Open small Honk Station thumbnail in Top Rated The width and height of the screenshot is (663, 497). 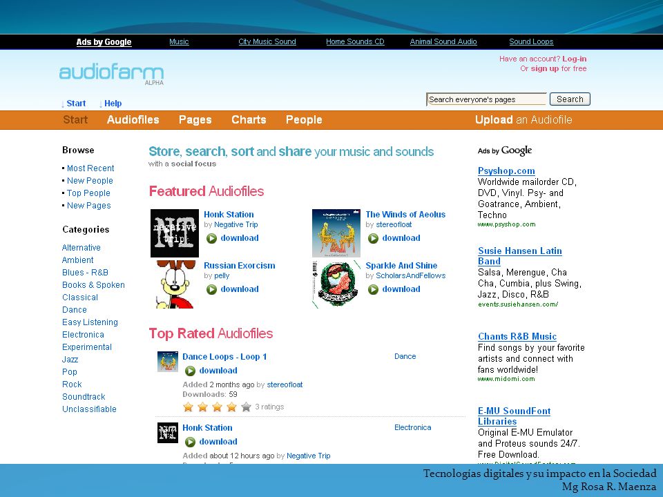(168, 433)
